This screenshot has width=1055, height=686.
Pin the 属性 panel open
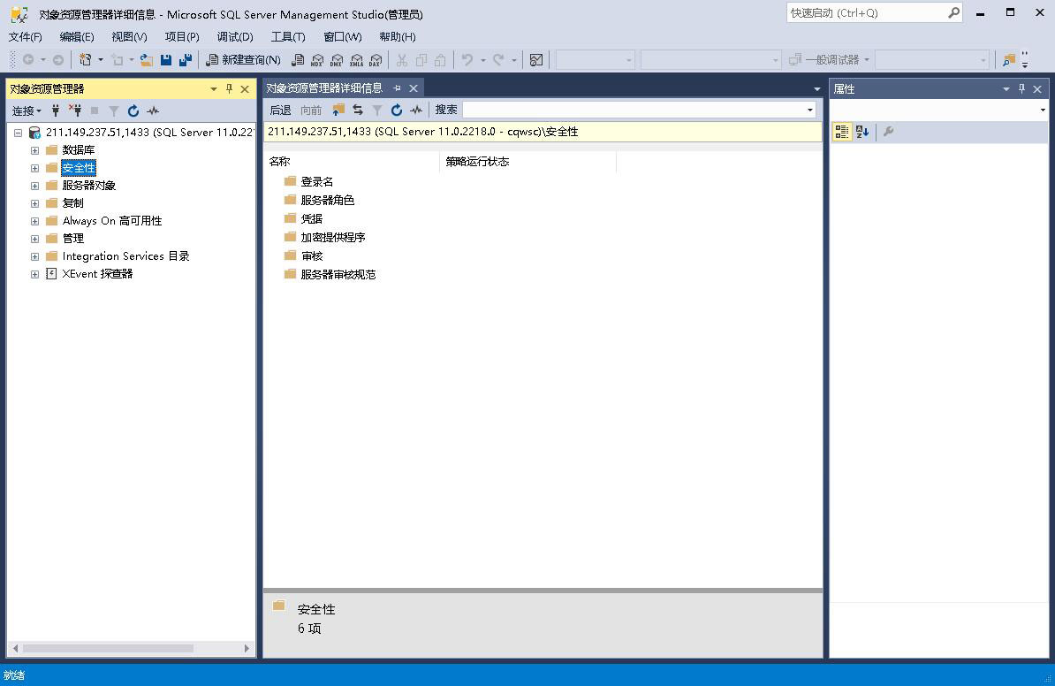(x=1021, y=88)
